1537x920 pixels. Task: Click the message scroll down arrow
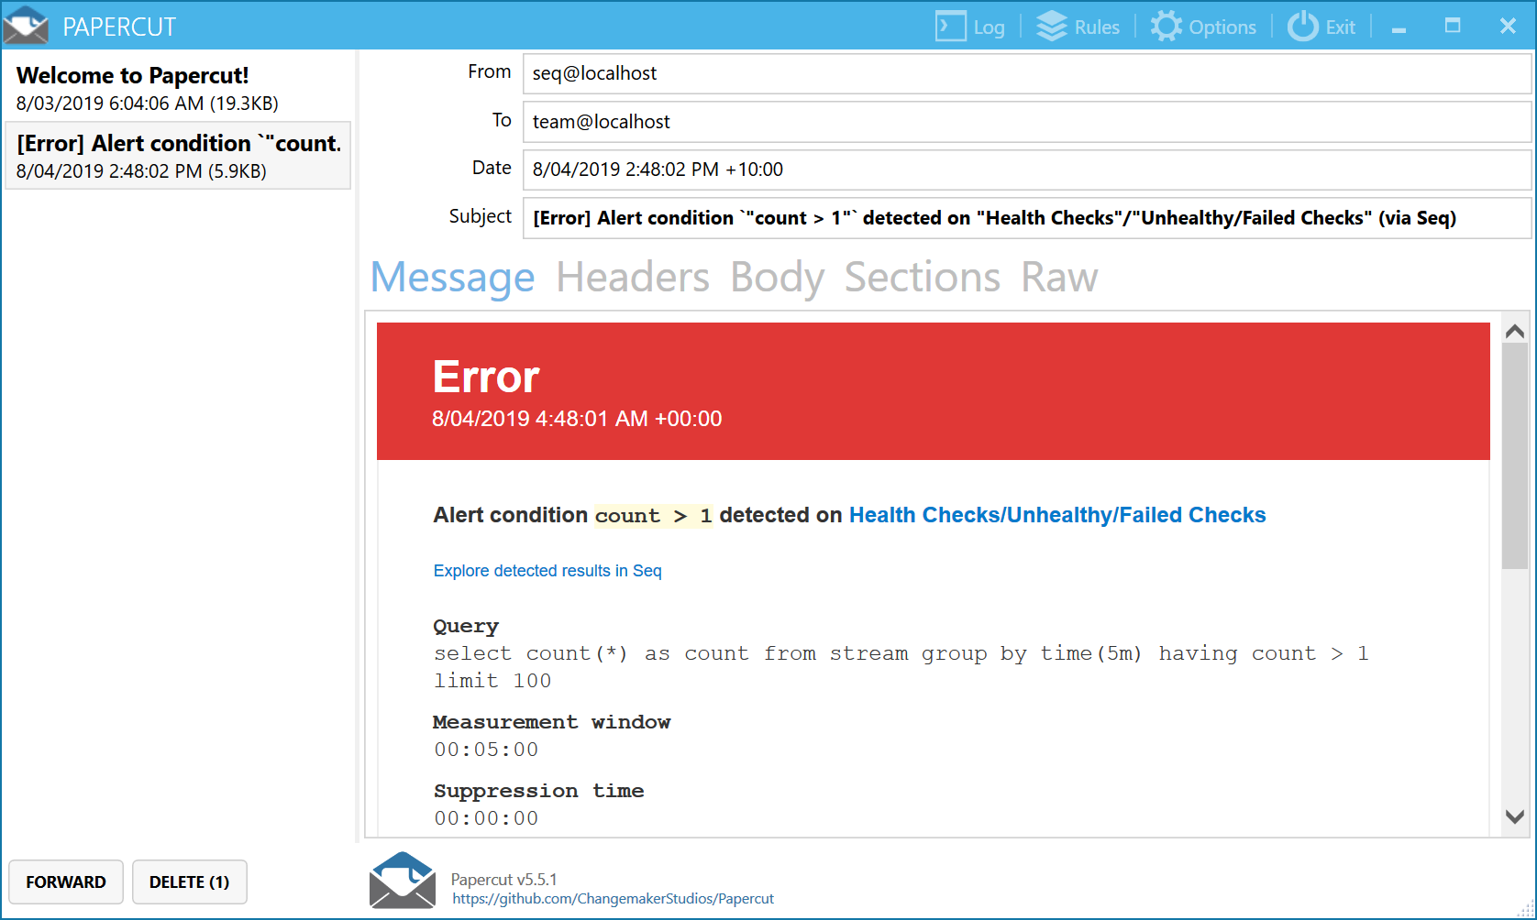tap(1515, 816)
